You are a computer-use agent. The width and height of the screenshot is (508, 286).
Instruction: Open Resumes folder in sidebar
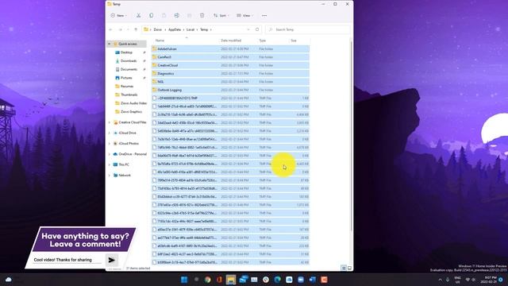coord(127,87)
